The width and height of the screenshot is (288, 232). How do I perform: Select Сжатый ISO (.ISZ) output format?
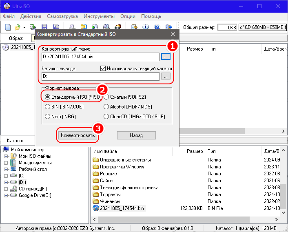click(106, 97)
